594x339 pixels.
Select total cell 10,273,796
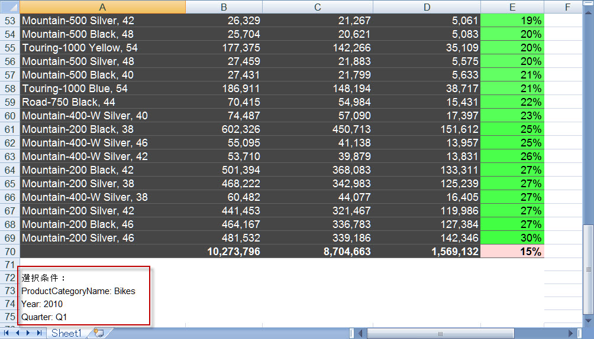point(224,252)
